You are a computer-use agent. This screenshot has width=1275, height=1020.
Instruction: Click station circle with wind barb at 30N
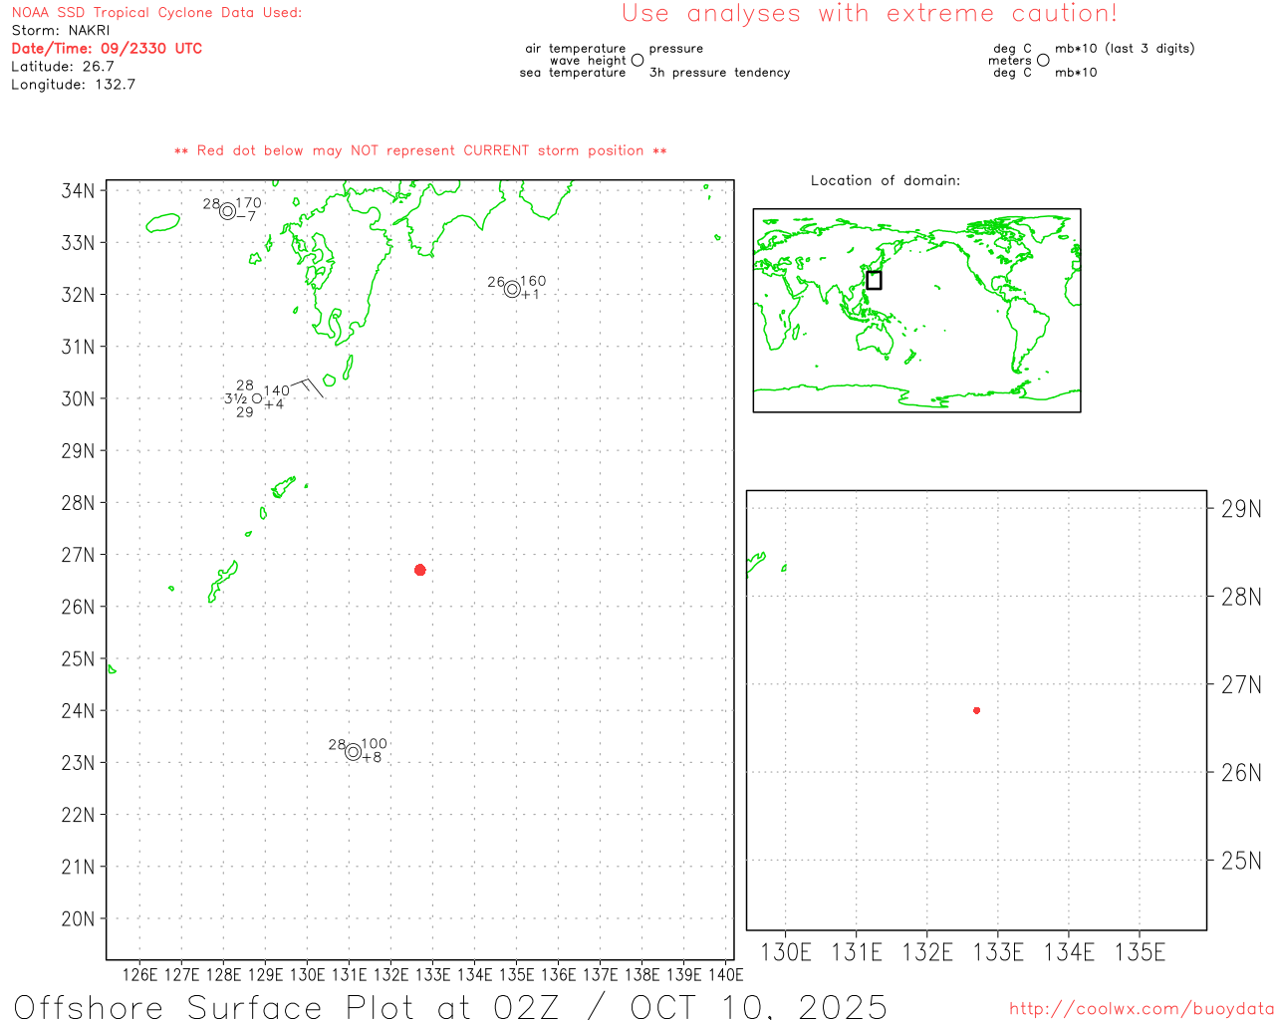click(257, 398)
